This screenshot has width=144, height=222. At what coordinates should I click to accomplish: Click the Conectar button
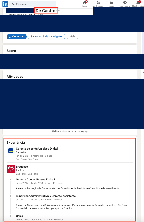(x=17, y=37)
